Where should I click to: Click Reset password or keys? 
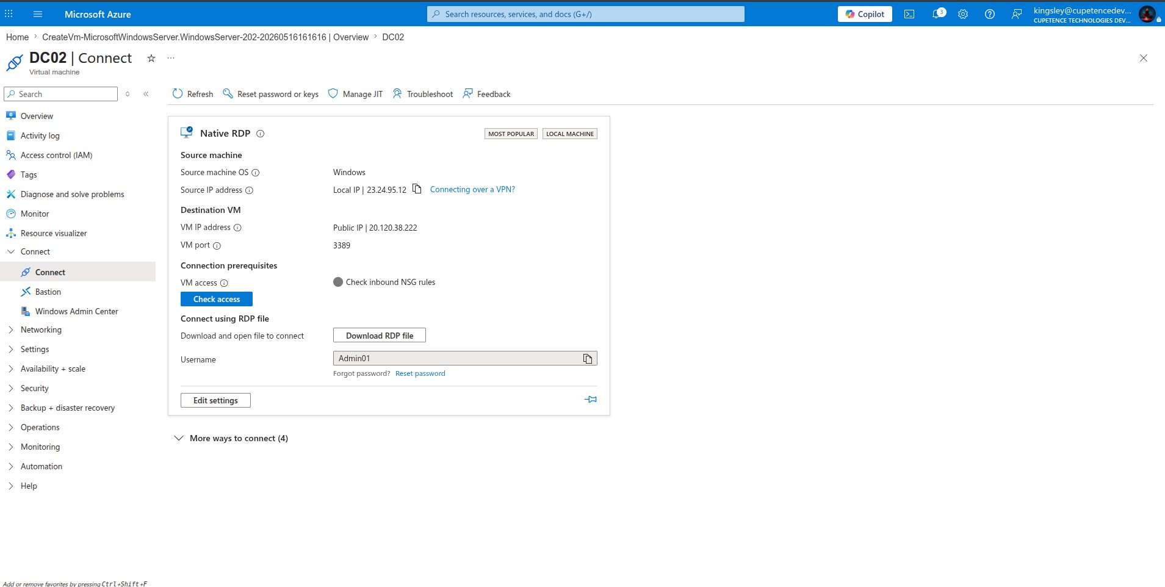[x=271, y=94]
